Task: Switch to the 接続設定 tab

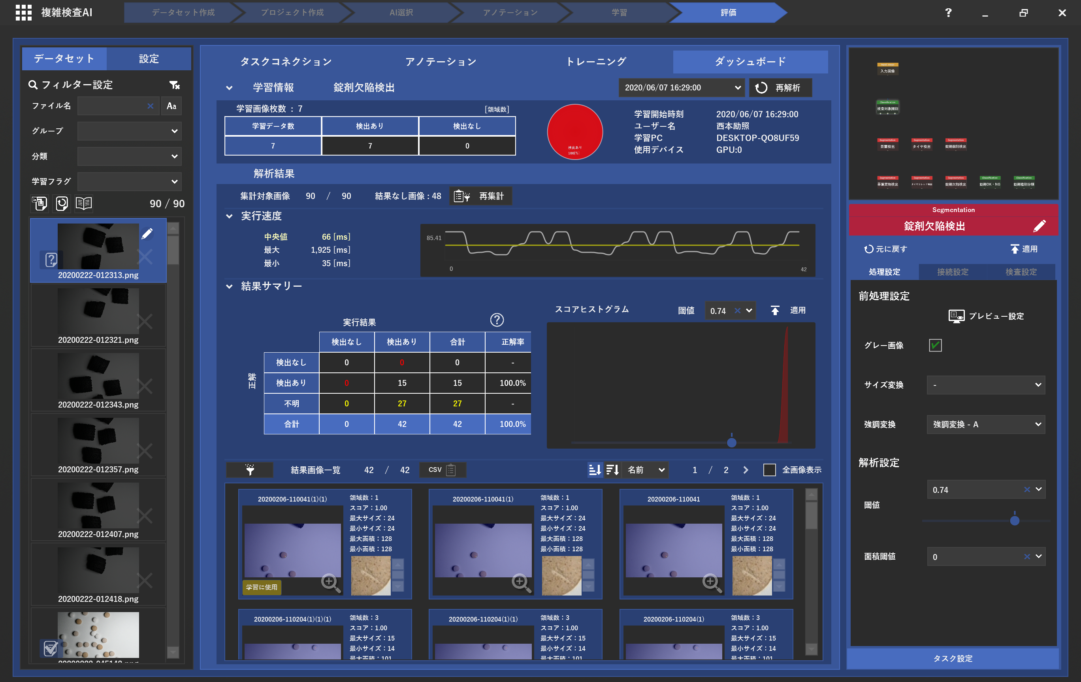Action: pyautogui.click(x=953, y=272)
